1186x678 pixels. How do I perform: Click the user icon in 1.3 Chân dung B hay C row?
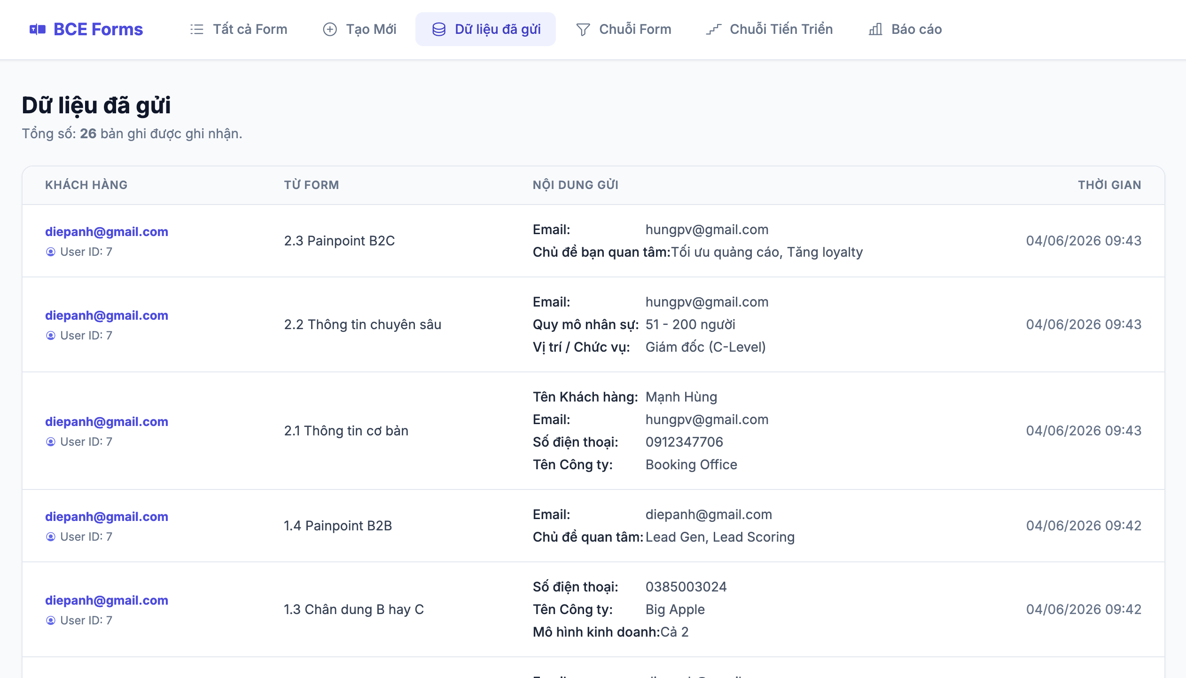point(51,621)
